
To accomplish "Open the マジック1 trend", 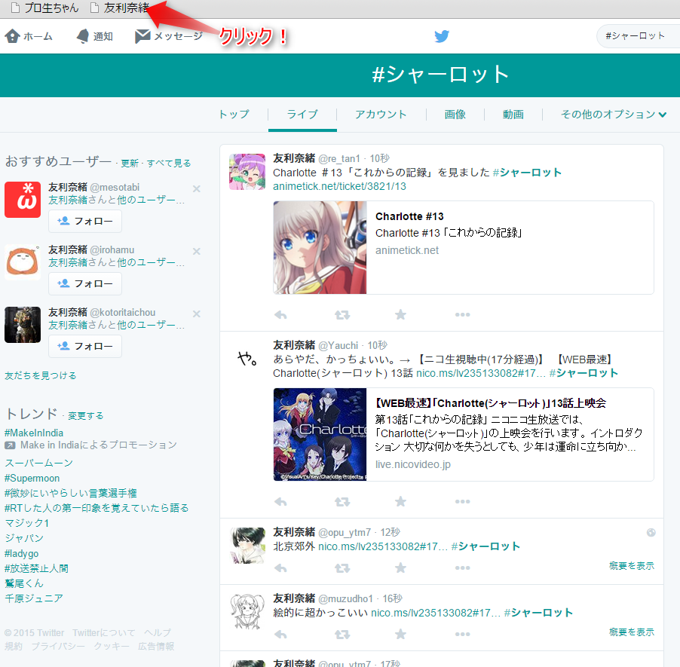I will [x=27, y=524].
